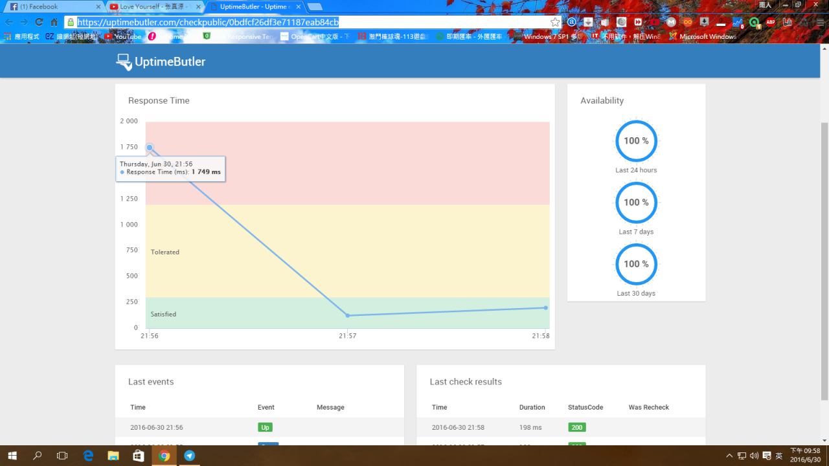Open File Explorer from the taskbar
Viewport: 829px width, 466px height.
tap(113, 456)
